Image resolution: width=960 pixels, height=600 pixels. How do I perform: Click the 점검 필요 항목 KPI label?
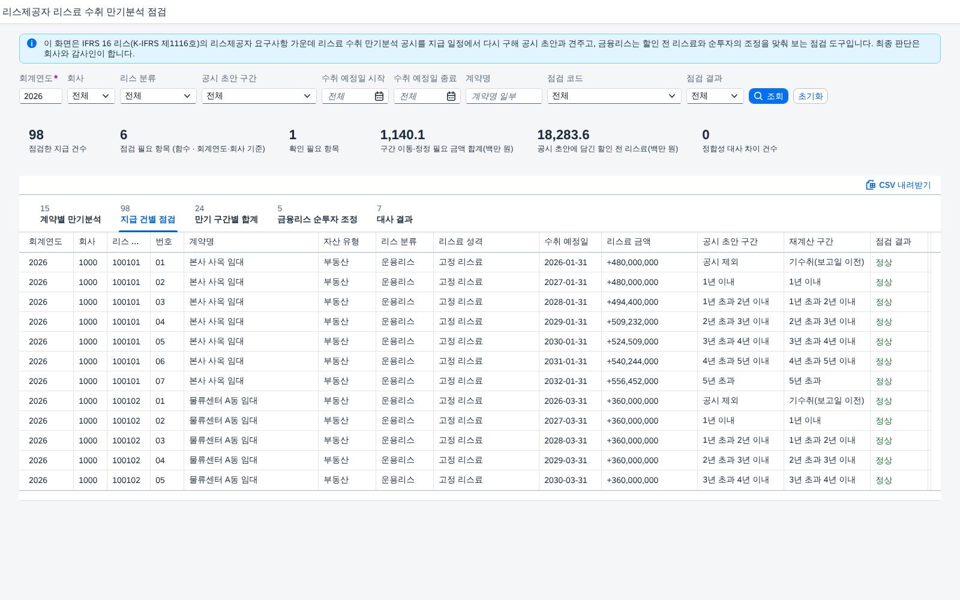[193, 149]
